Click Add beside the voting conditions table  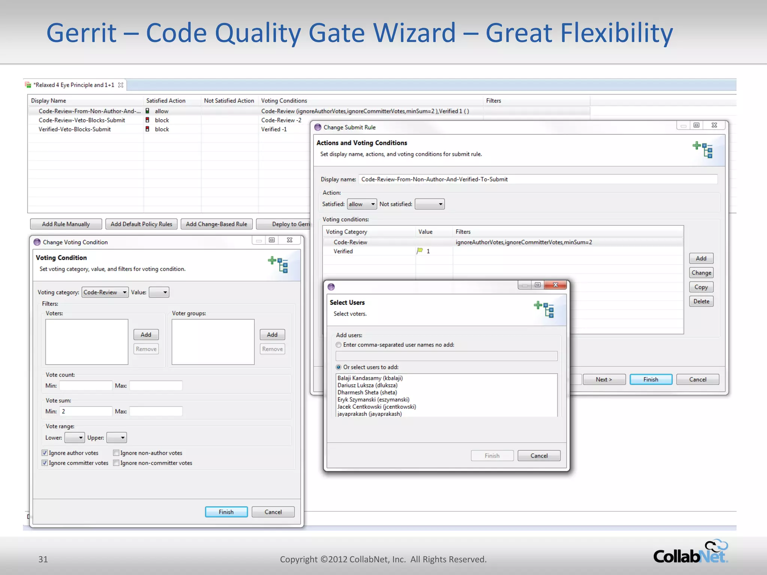[x=701, y=258]
